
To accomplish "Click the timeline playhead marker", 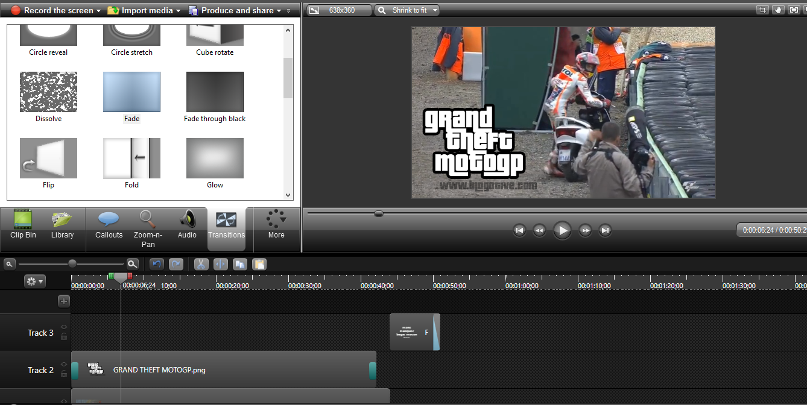I will pyautogui.click(x=121, y=278).
